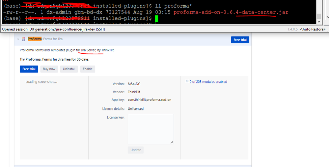The height and width of the screenshot is (167, 329).
Task: Click the down arrow of the outer right scrollbar
Action: pos(328,17)
